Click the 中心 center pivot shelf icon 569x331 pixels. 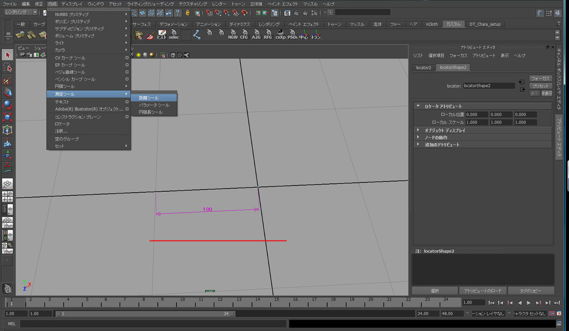point(304,35)
